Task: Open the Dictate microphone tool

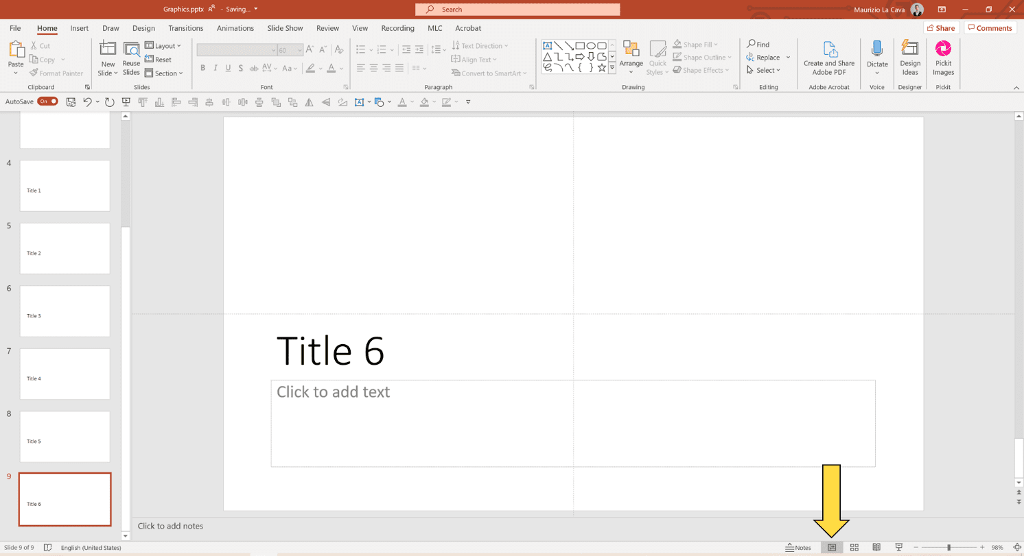Action: click(x=876, y=58)
